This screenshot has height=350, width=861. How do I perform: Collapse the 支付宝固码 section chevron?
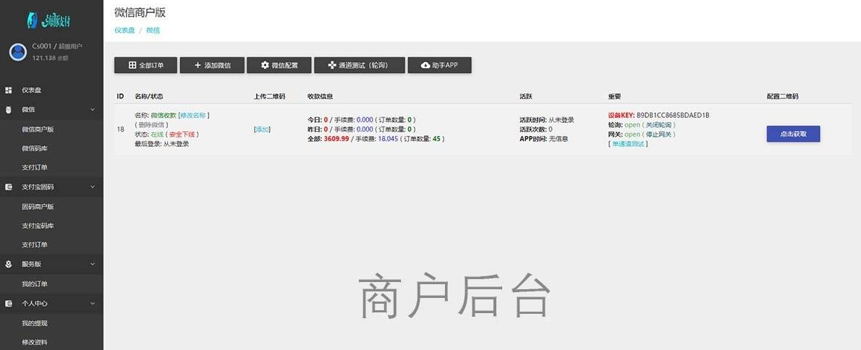[93, 187]
